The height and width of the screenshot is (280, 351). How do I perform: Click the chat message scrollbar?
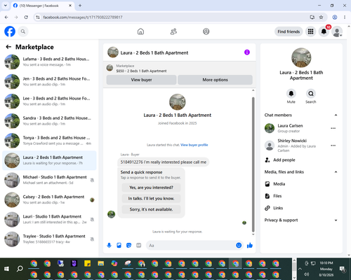[253, 164]
